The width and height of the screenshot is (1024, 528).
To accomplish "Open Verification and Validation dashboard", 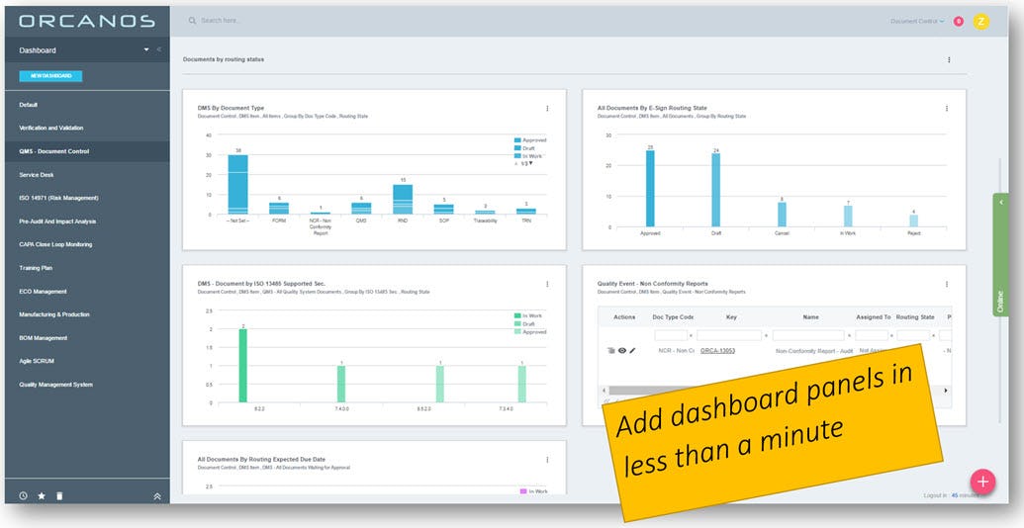I will click(50, 128).
